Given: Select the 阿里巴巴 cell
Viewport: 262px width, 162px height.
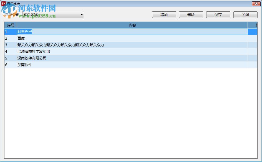Looking at the screenshot, I should click(132, 32).
